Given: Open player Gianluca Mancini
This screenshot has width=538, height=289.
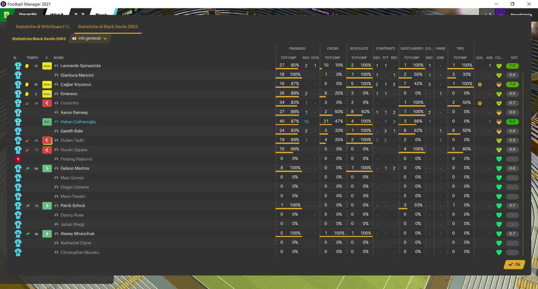Looking at the screenshot, I should 77,75.
